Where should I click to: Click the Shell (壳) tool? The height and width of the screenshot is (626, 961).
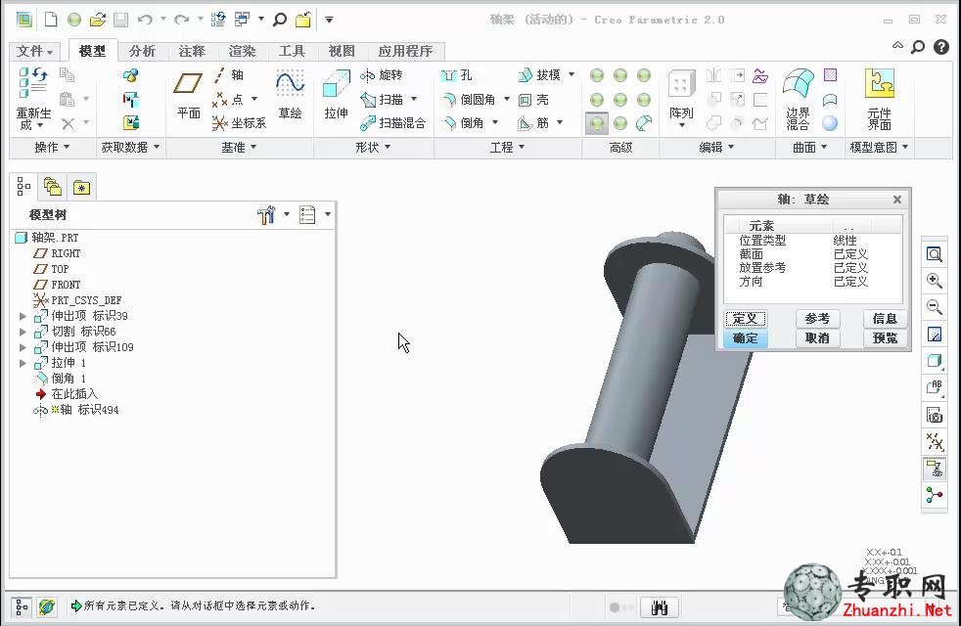533,99
